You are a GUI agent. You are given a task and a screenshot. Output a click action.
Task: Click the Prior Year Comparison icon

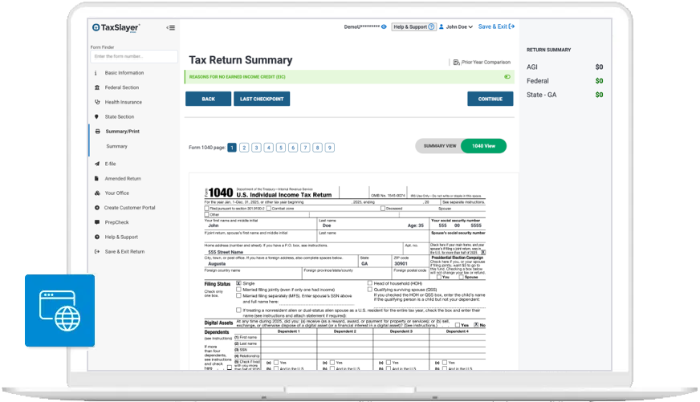click(456, 62)
